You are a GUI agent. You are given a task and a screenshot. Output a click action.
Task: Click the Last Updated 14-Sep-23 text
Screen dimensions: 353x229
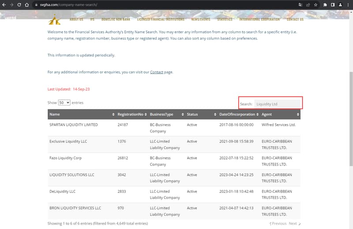click(68, 89)
